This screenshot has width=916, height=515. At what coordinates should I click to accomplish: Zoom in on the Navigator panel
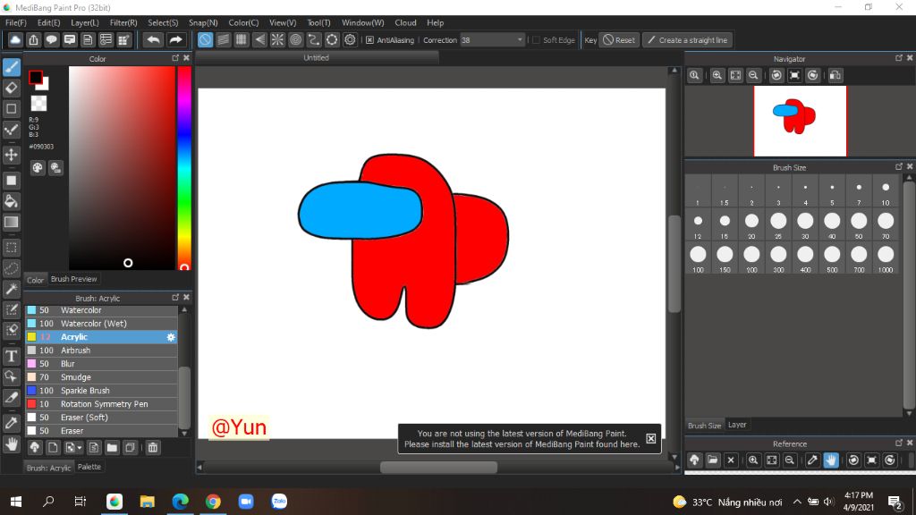(717, 75)
